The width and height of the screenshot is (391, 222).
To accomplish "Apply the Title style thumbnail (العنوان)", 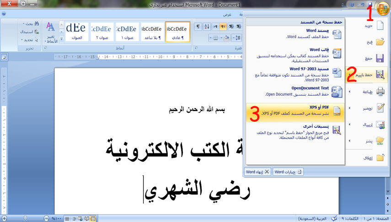I will click(x=77, y=32).
